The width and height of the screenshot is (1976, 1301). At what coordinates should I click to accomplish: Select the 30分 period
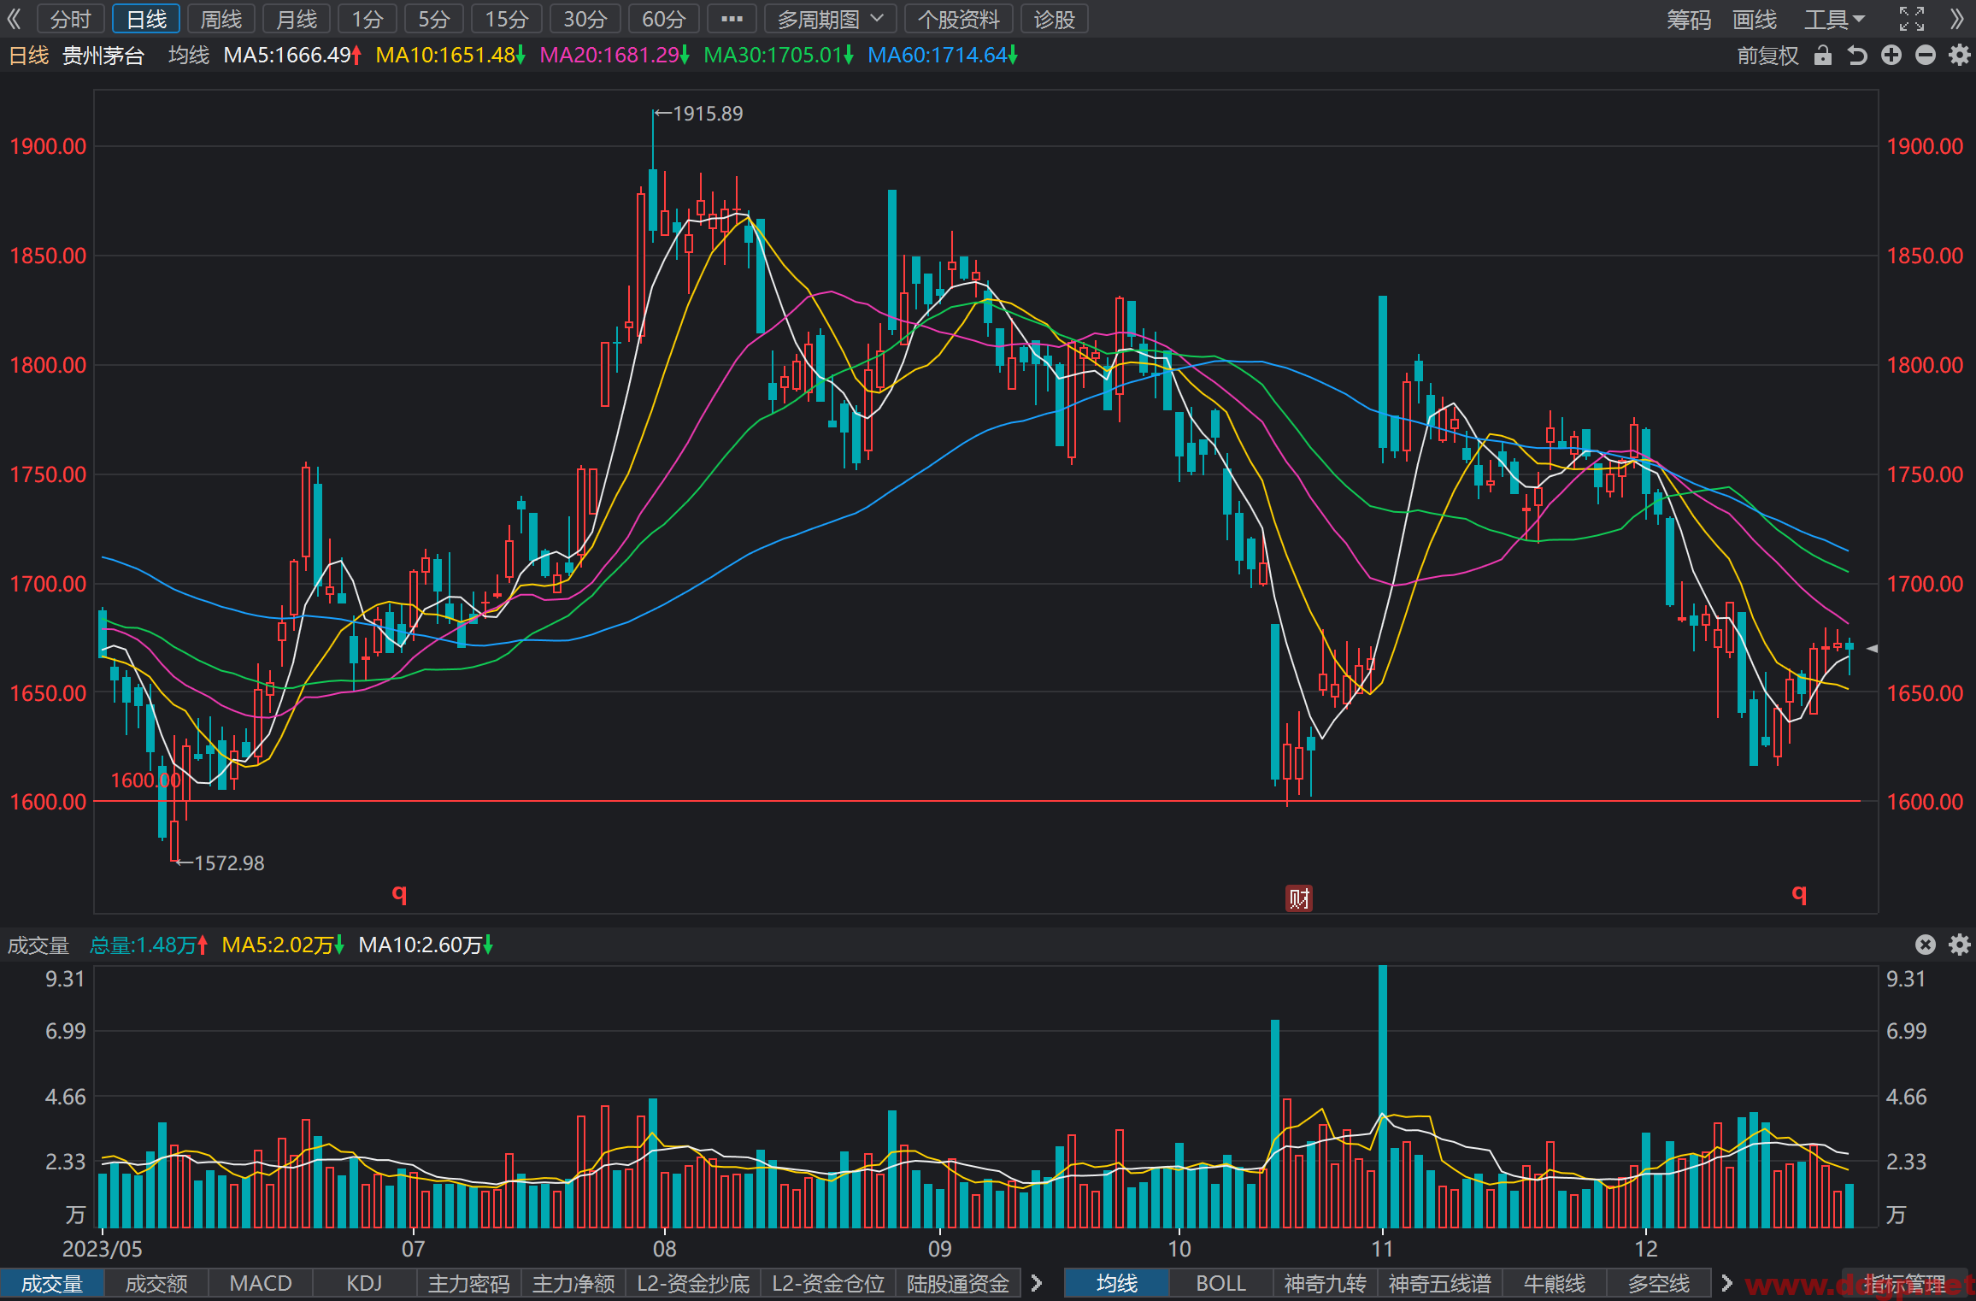click(585, 19)
